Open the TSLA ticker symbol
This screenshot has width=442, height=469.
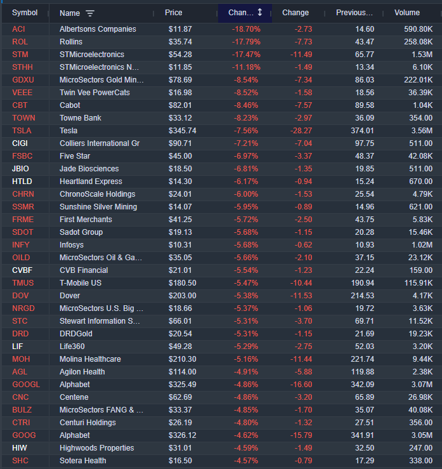coord(22,131)
